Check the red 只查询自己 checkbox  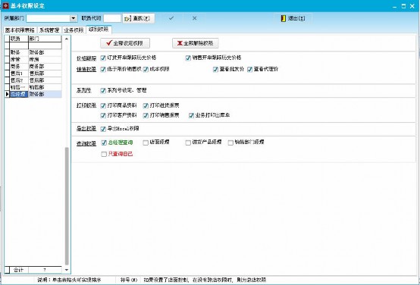click(x=104, y=155)
